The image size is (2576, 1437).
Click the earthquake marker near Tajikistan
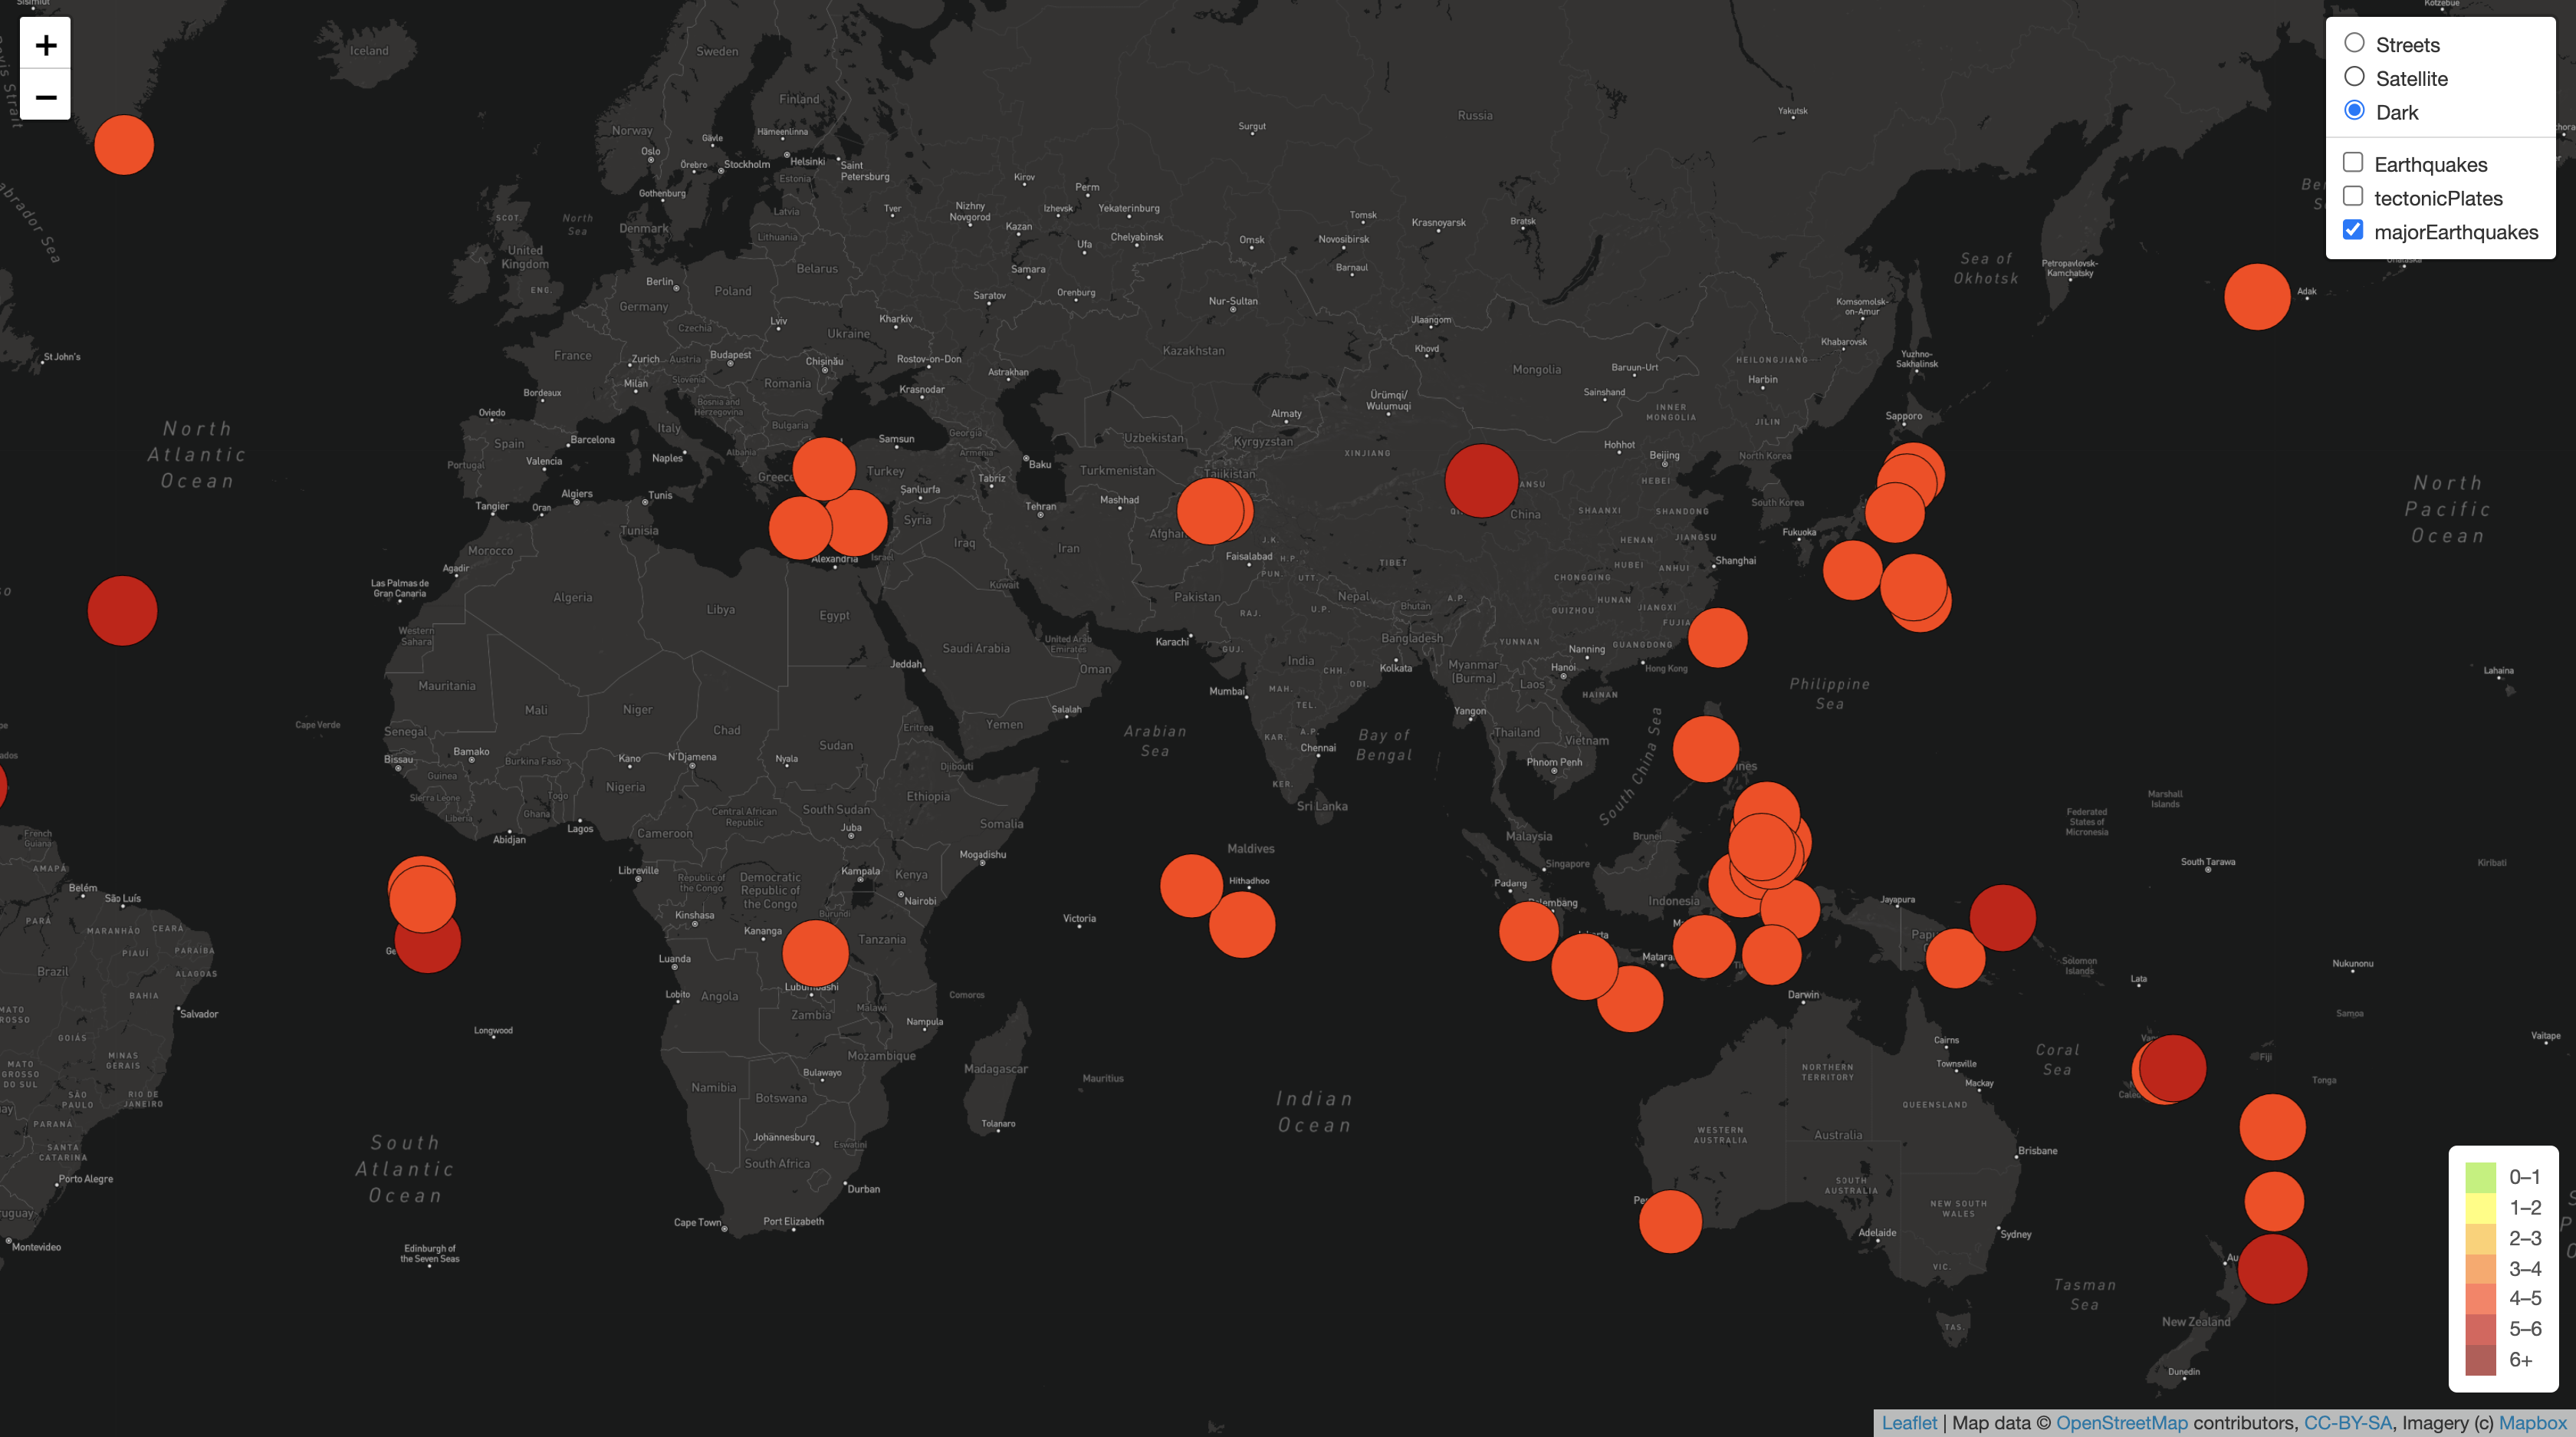[x=1213, y=511]
